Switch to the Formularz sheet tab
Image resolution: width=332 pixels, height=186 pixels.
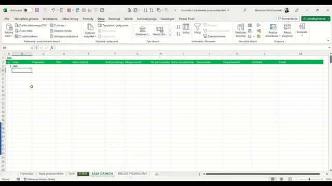pyautogui.click(x=26, y=174)
